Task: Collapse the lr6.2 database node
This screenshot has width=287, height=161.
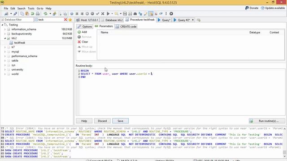Action: [x=5, y=38]
